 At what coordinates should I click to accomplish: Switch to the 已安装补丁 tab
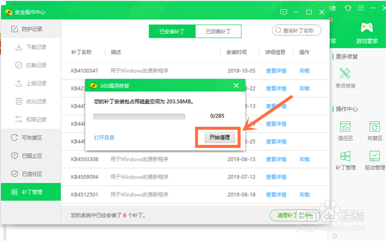[x=172, y=31]
